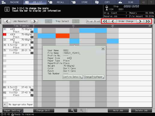This screenshot has height=116, width=155.
Task: Open the help question mark icon
Action: click(151, 2)
